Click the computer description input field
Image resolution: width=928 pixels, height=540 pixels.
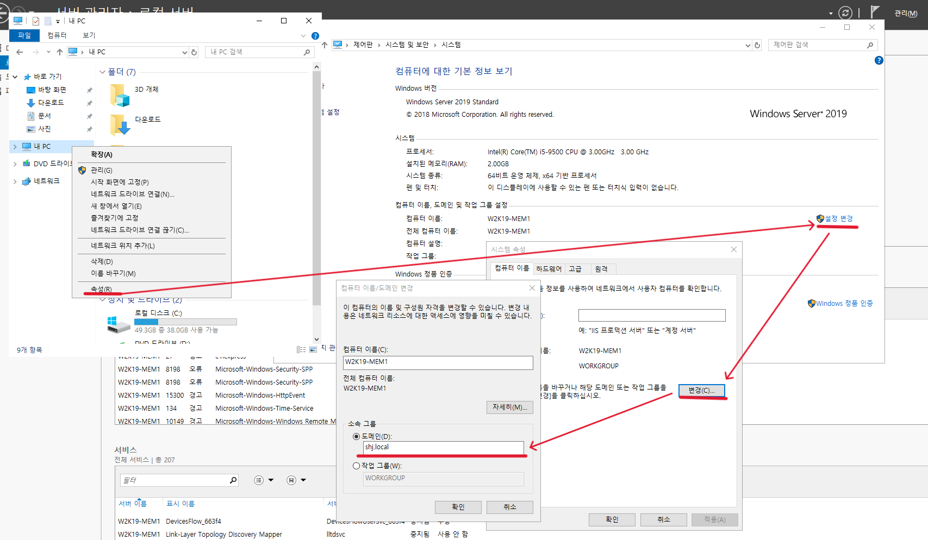(652, 316)
